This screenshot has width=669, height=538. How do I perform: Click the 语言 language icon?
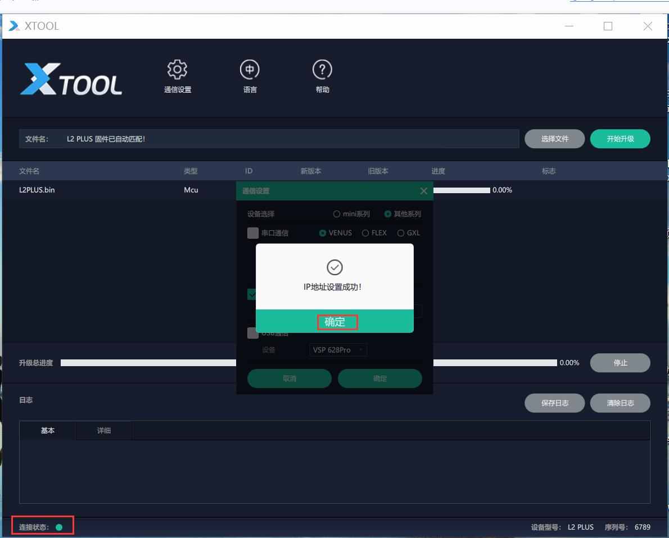250,70
